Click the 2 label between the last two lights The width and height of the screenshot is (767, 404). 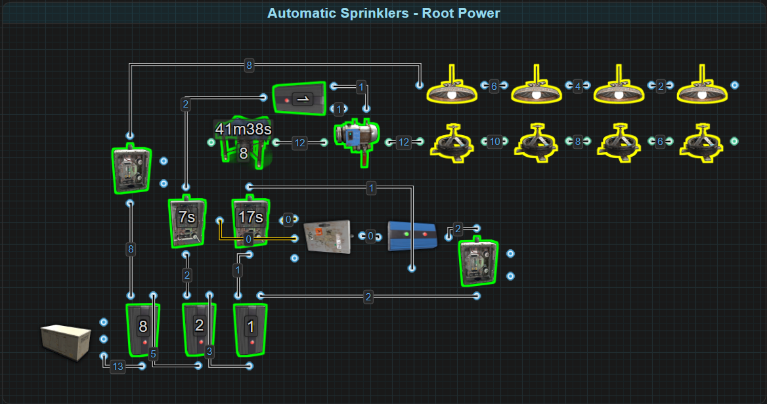click(x=661, y=87)
